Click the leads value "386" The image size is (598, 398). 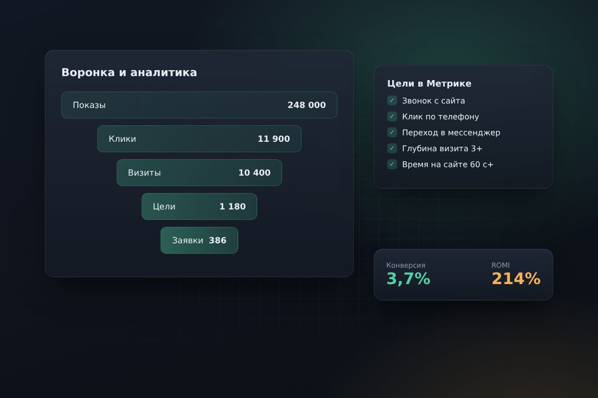click(x=217, y=240)
